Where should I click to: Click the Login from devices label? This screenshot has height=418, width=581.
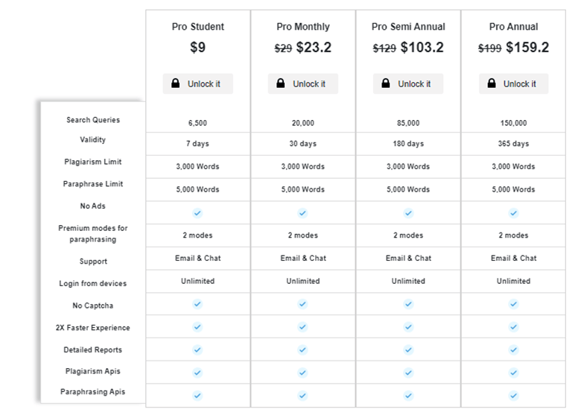click(x=93, y=283)
